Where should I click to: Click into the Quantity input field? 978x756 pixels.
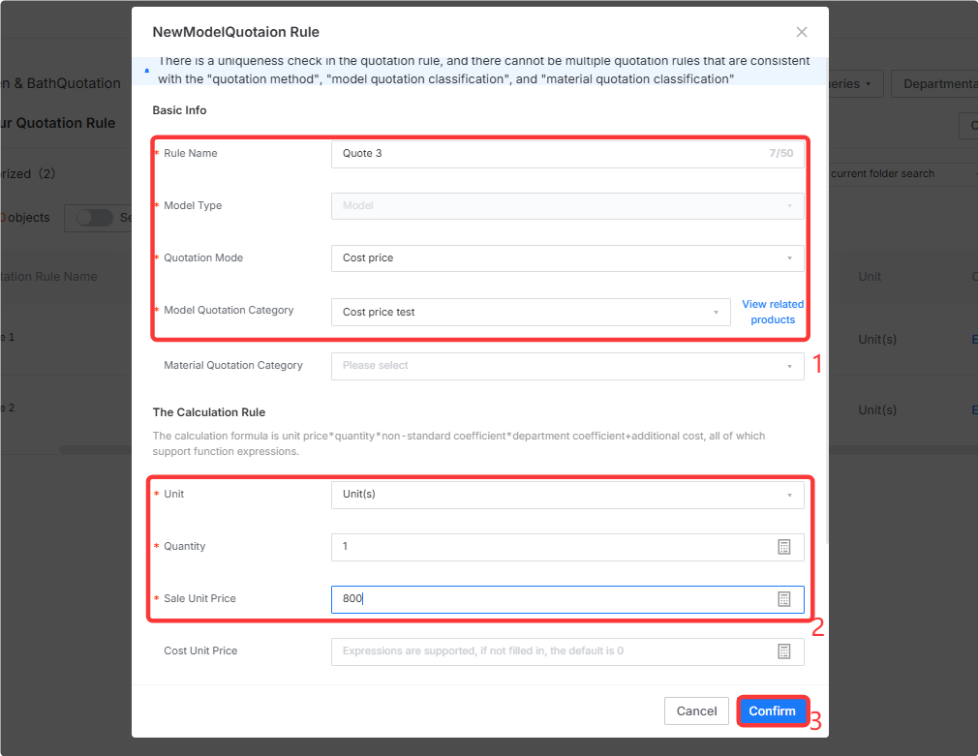coord(567,547)
